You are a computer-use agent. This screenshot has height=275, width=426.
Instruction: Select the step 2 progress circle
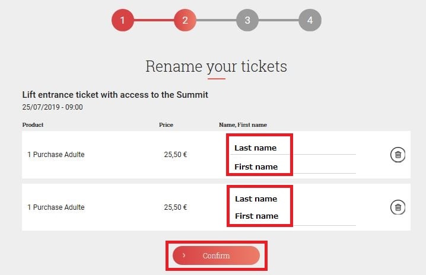[185, 20]
